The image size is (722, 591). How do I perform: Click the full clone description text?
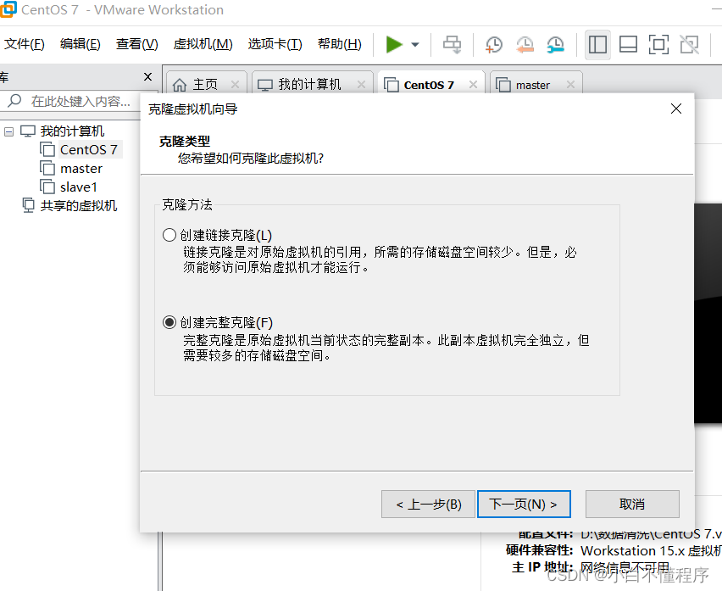point(386,348)
